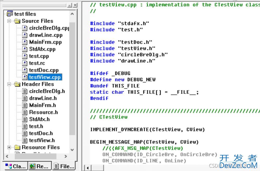
Task: Click the tree horizontal scrollbar thumb
Action: (35, 156)
